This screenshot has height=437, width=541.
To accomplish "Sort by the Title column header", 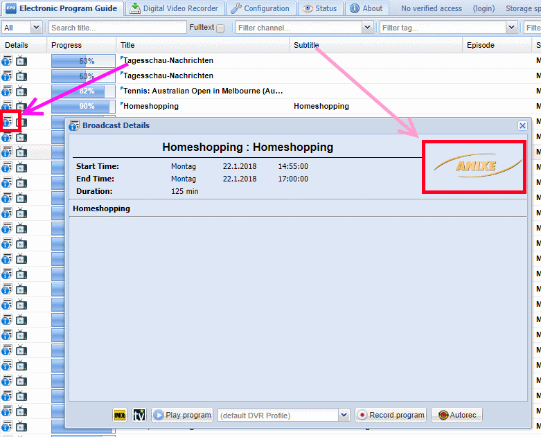I will 202,45.
